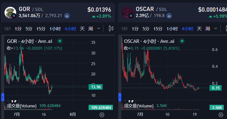Click the 19 date on OSCAR time axis
The height and width of the screenshot is (119, 227).
[195, 114]
